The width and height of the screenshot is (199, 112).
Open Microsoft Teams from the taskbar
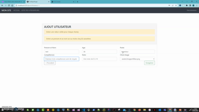[165, 110]
